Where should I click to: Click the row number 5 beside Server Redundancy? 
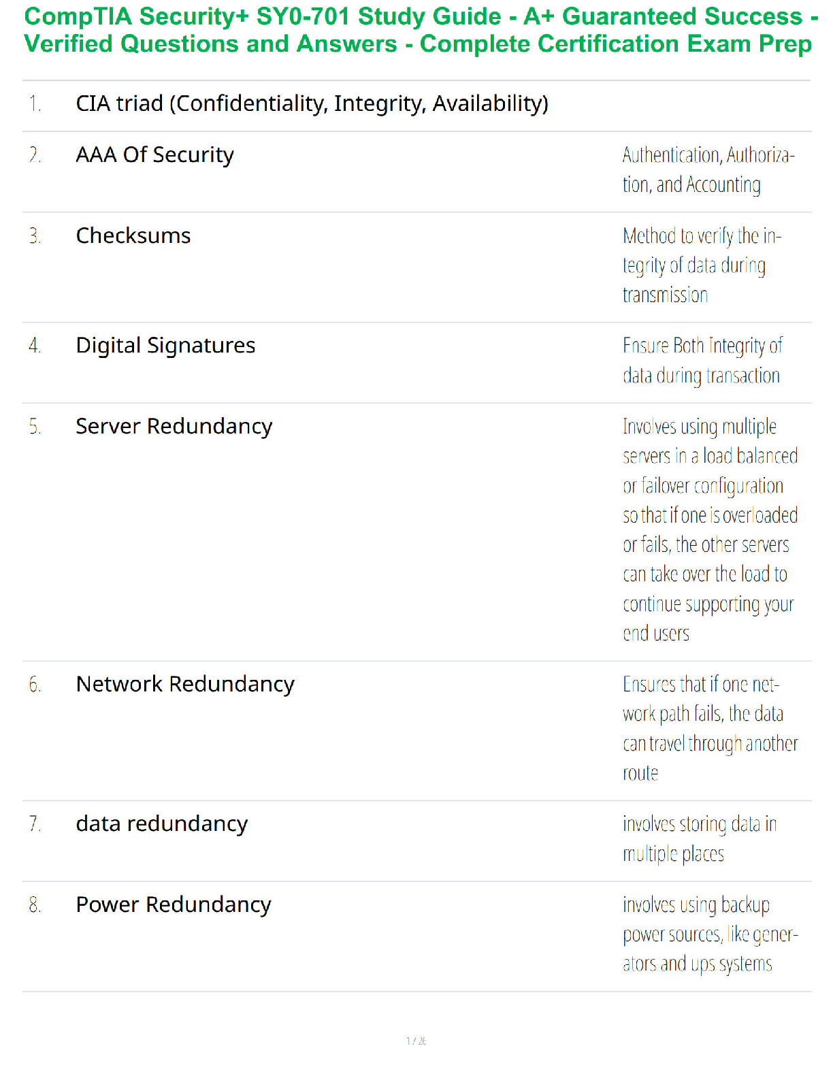coord(35,427)
